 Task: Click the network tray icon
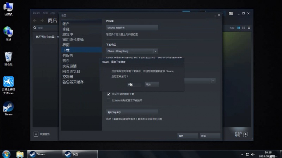tap(248, 154)
